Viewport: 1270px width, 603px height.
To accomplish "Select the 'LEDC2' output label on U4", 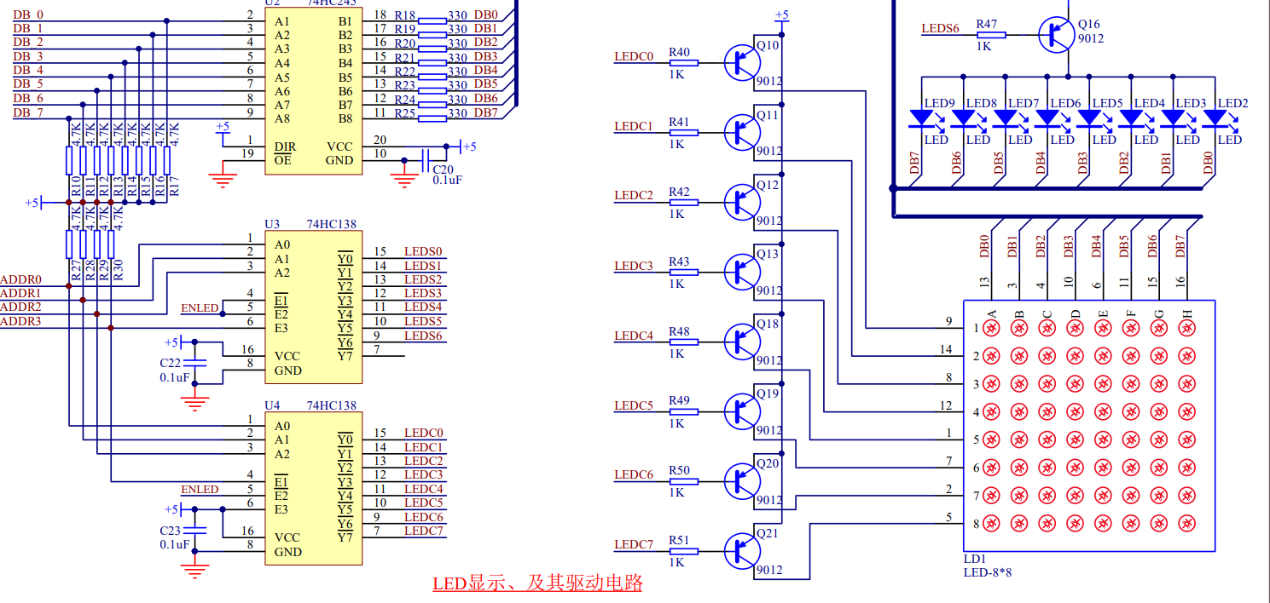I will click(x=424, y=461).
